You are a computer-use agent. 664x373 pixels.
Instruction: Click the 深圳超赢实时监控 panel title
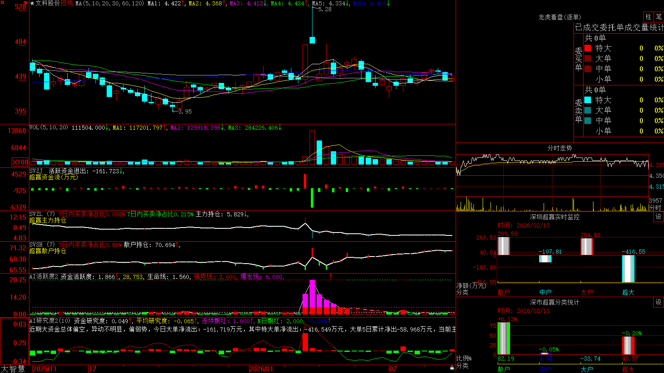pyautogui.click(x=555, y=217)
